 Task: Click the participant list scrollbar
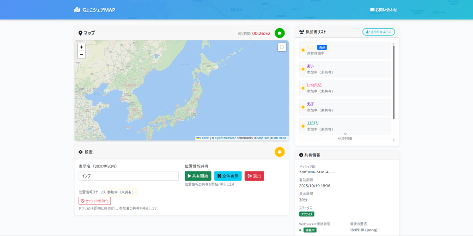coord(394,83)
